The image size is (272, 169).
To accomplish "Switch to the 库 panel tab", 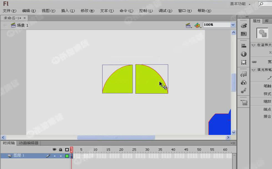I will tap(266, 21).
